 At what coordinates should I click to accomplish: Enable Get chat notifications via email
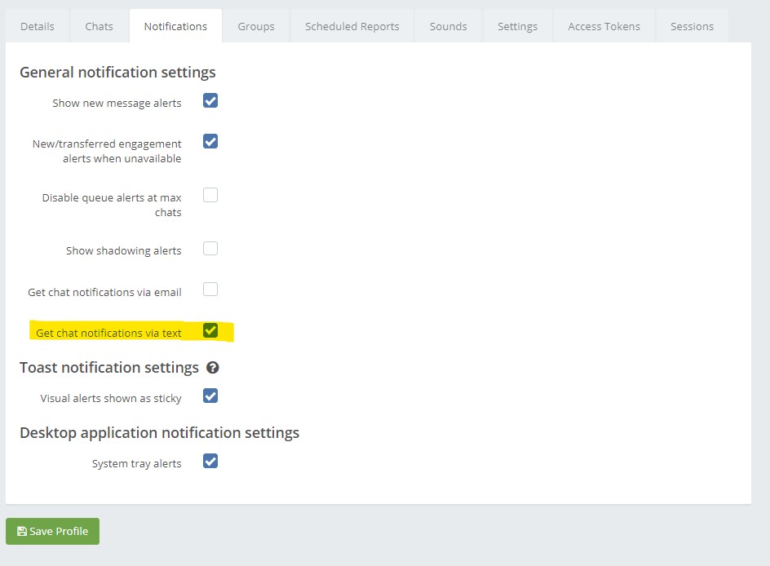pos(210,290)
